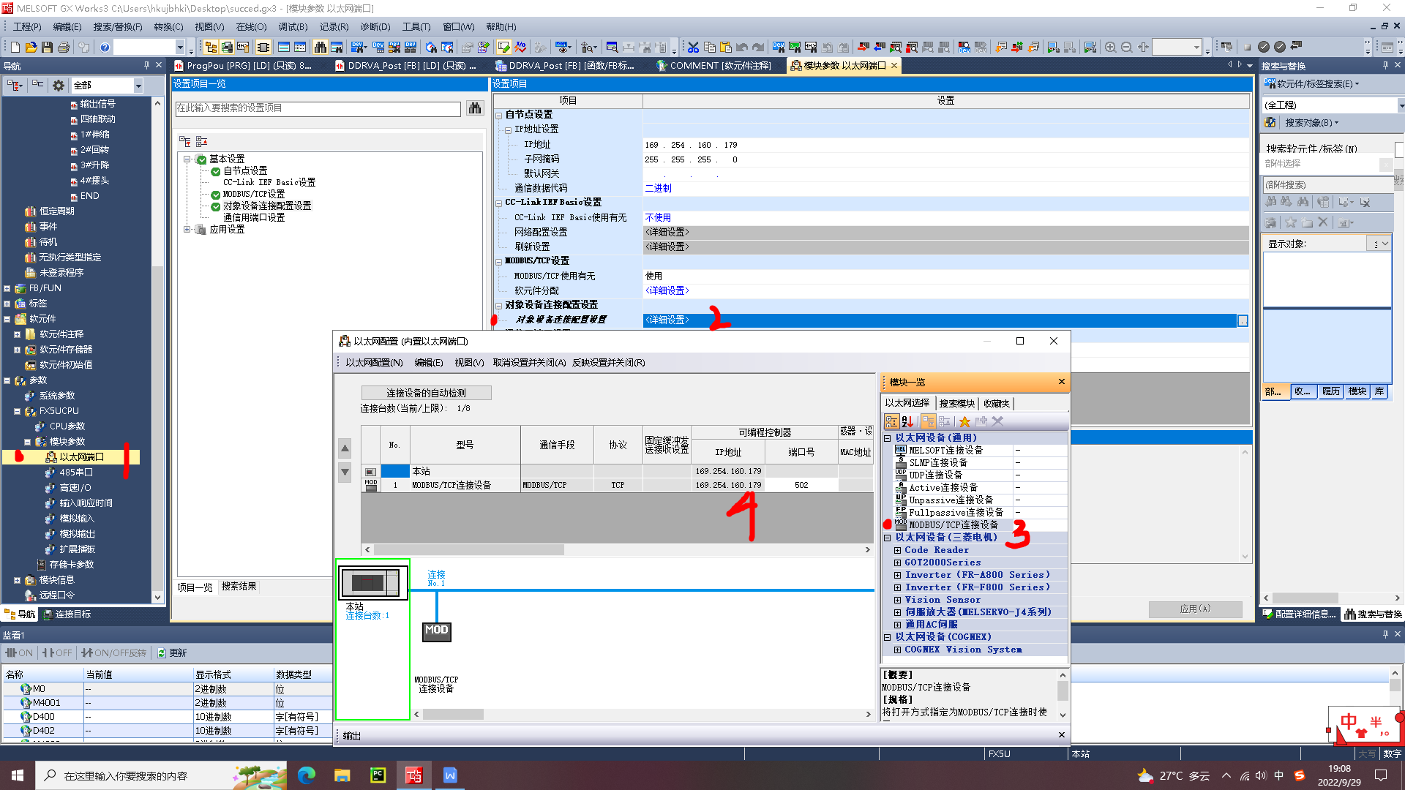The image size is (1405, 790).
Task: Open help with the blue question mark icon
Action: (x=105, y=47)
